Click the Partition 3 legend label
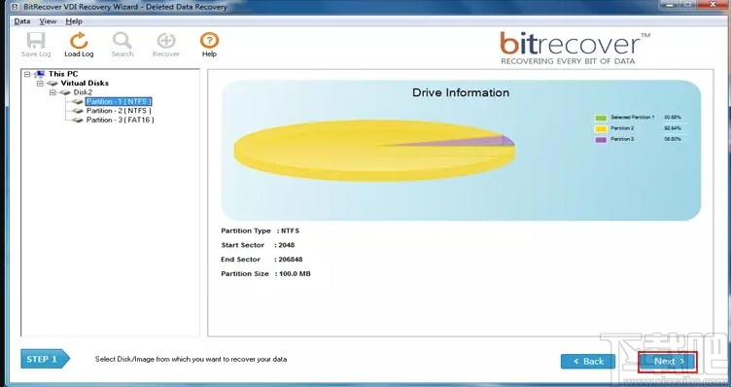 point(622,139)
